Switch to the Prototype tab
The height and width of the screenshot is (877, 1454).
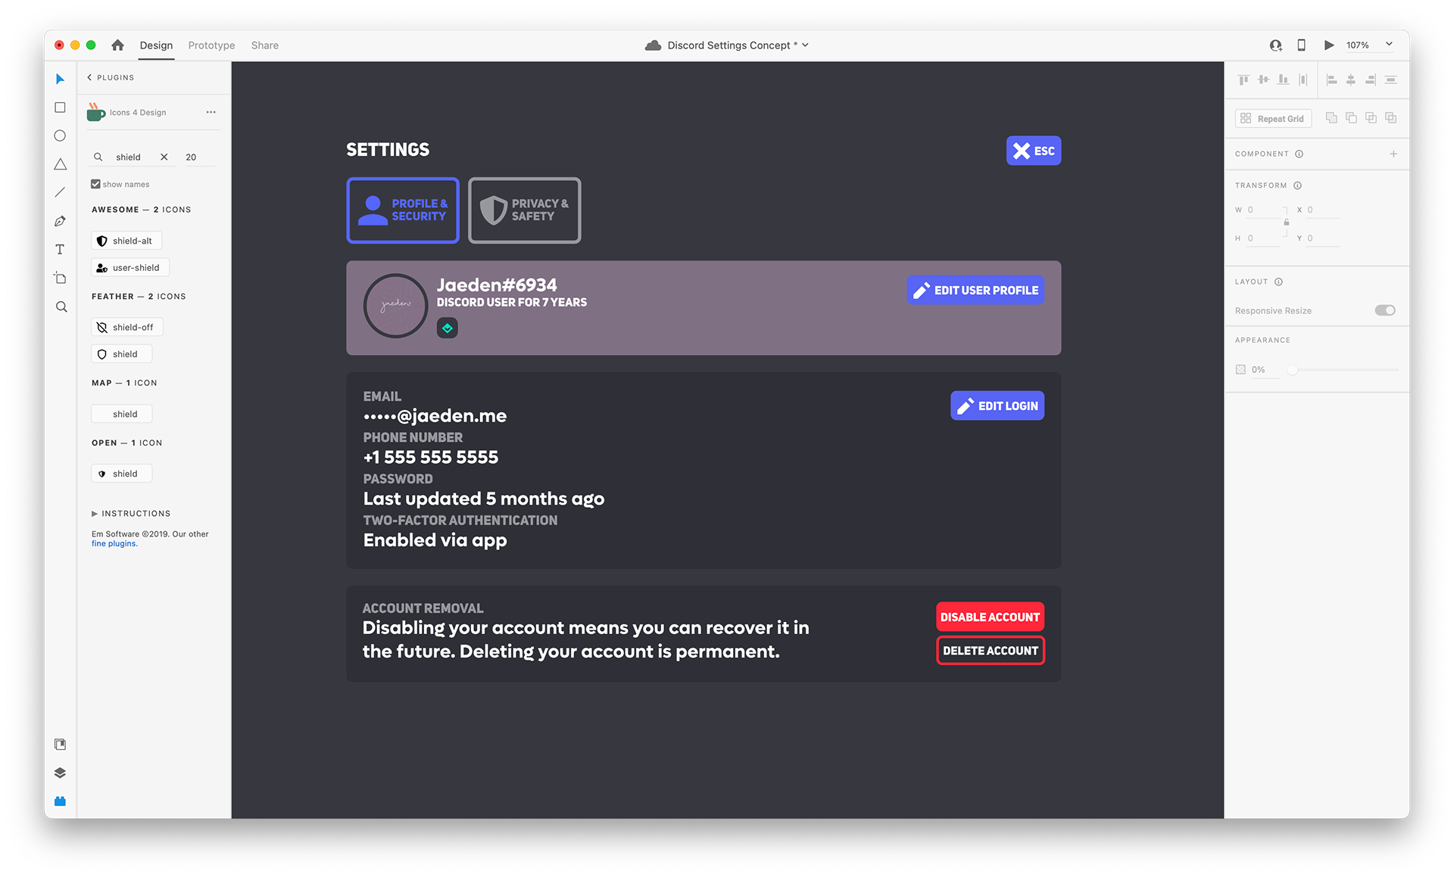tap(211, 45)
